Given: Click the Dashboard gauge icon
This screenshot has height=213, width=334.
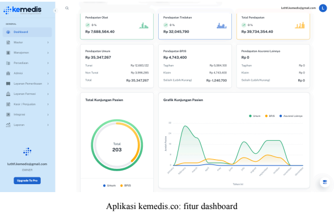Looking at the screenshot, I should coord(8,32).
